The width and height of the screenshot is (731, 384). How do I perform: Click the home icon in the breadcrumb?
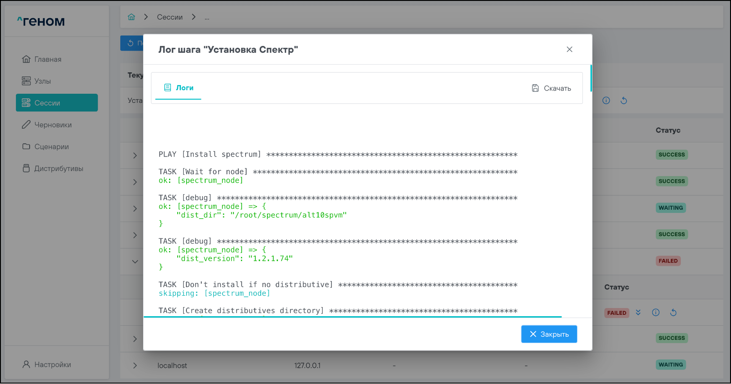(x=132, y=17)
